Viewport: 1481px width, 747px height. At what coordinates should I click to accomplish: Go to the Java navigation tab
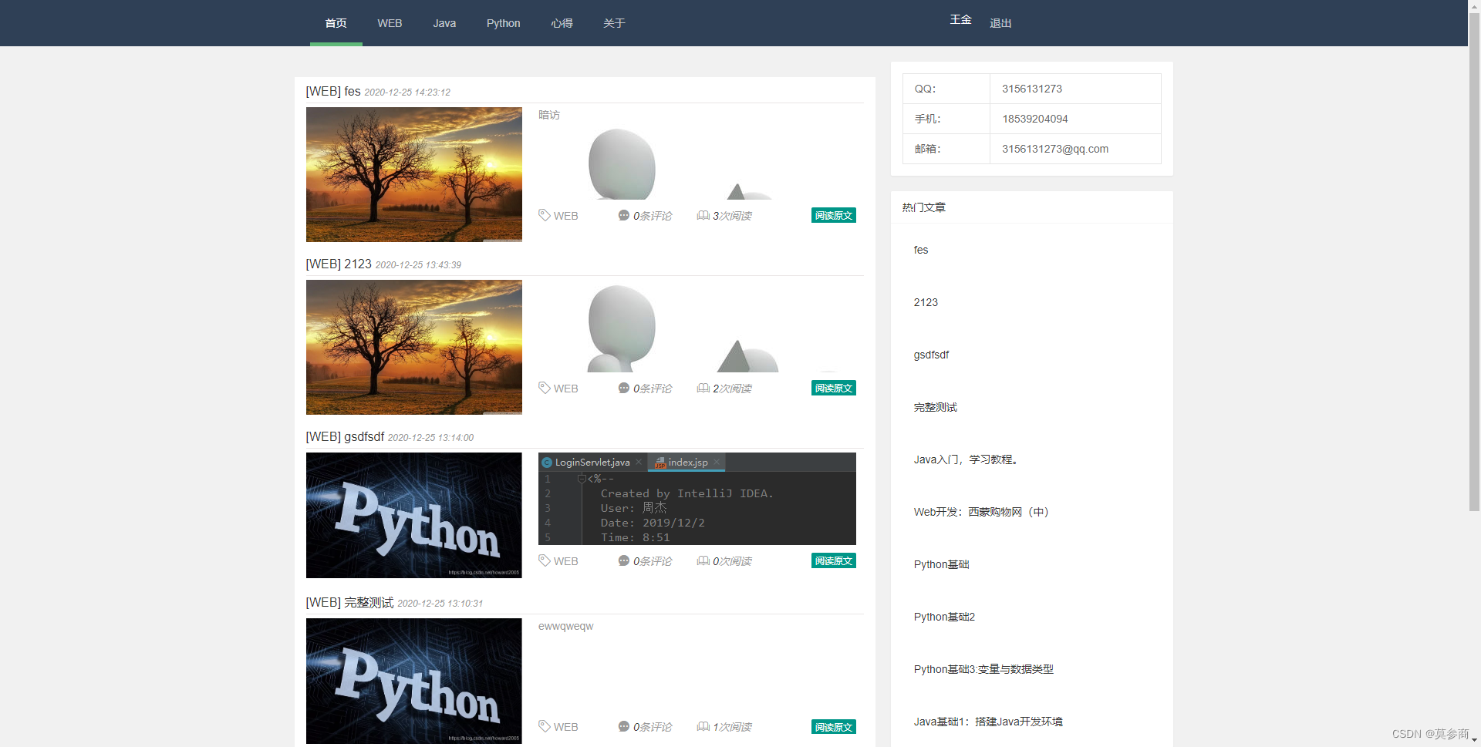click(444, 23)
